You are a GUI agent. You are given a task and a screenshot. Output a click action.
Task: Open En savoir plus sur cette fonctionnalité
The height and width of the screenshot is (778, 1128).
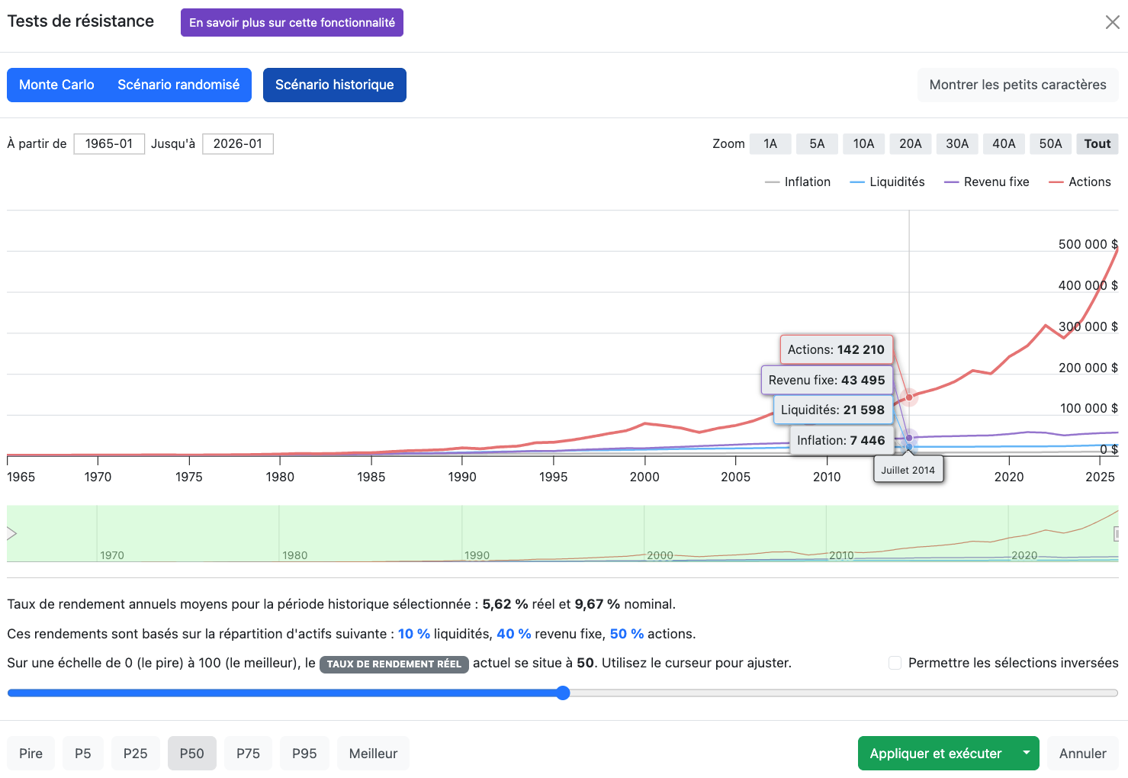click(292, 23)
